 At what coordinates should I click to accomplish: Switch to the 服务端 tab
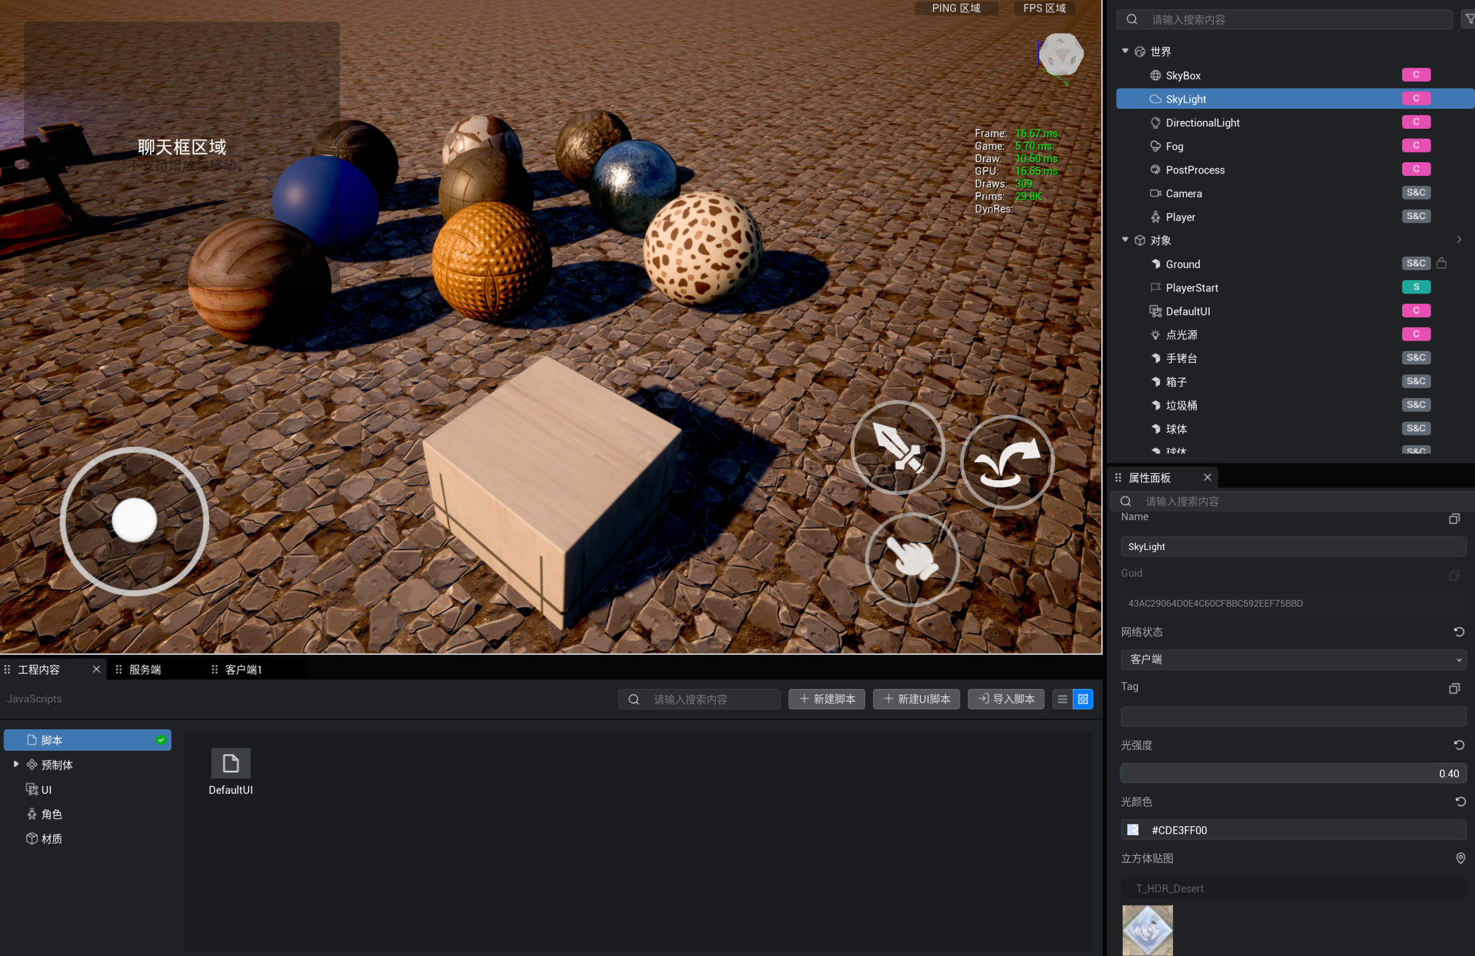click(145, 670)
